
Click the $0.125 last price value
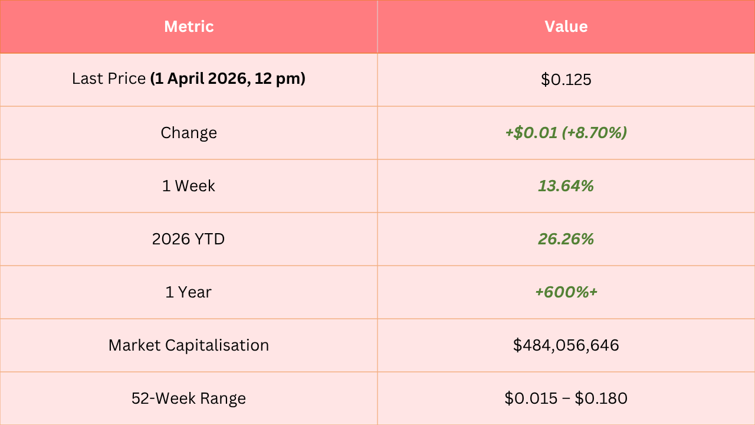(x=566, y=80)
